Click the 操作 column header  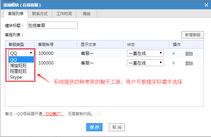pos(177,44)
